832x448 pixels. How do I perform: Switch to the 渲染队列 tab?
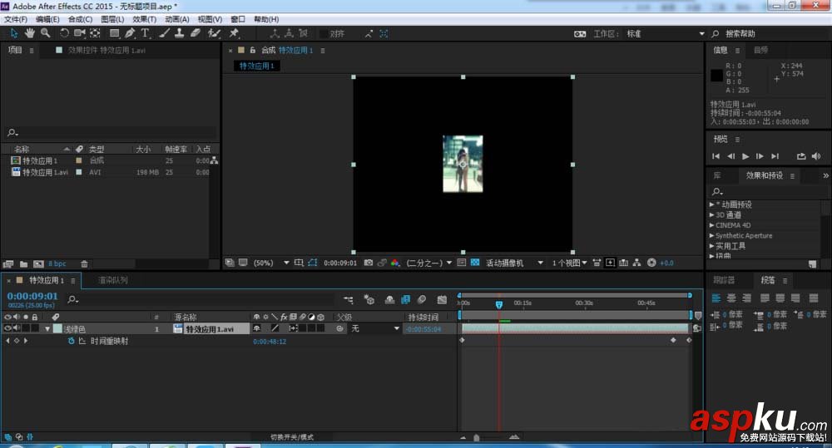click(x=113, y=281)
